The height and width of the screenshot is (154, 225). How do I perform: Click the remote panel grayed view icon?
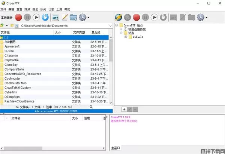pos(173,18)
